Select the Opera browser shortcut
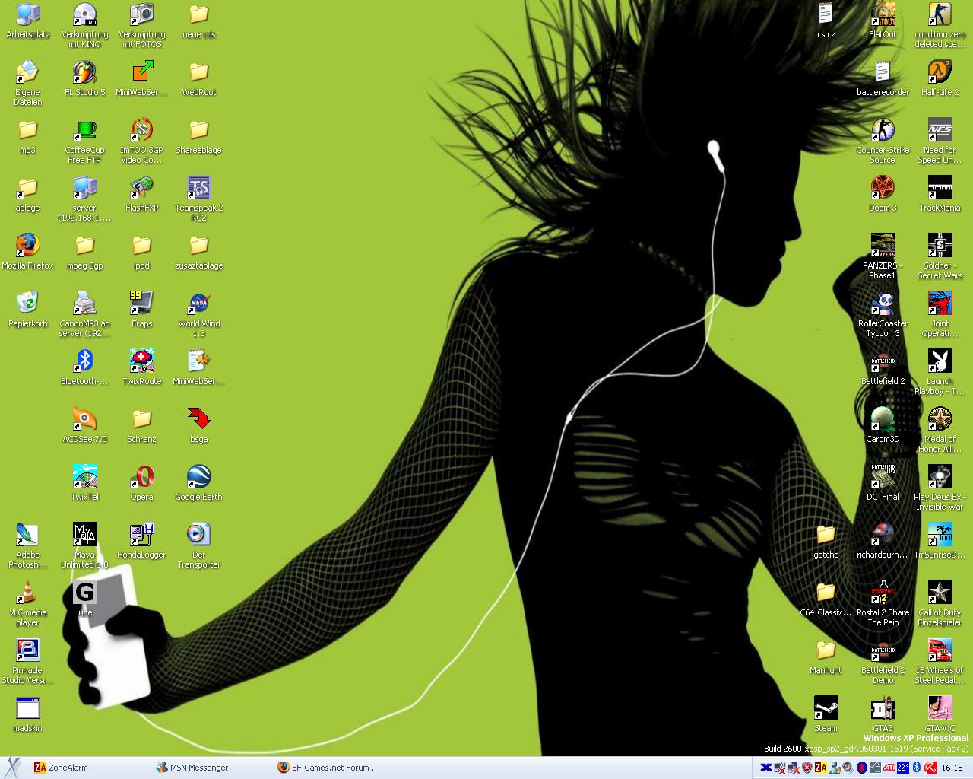973x779 pixels. pos(141,478)
